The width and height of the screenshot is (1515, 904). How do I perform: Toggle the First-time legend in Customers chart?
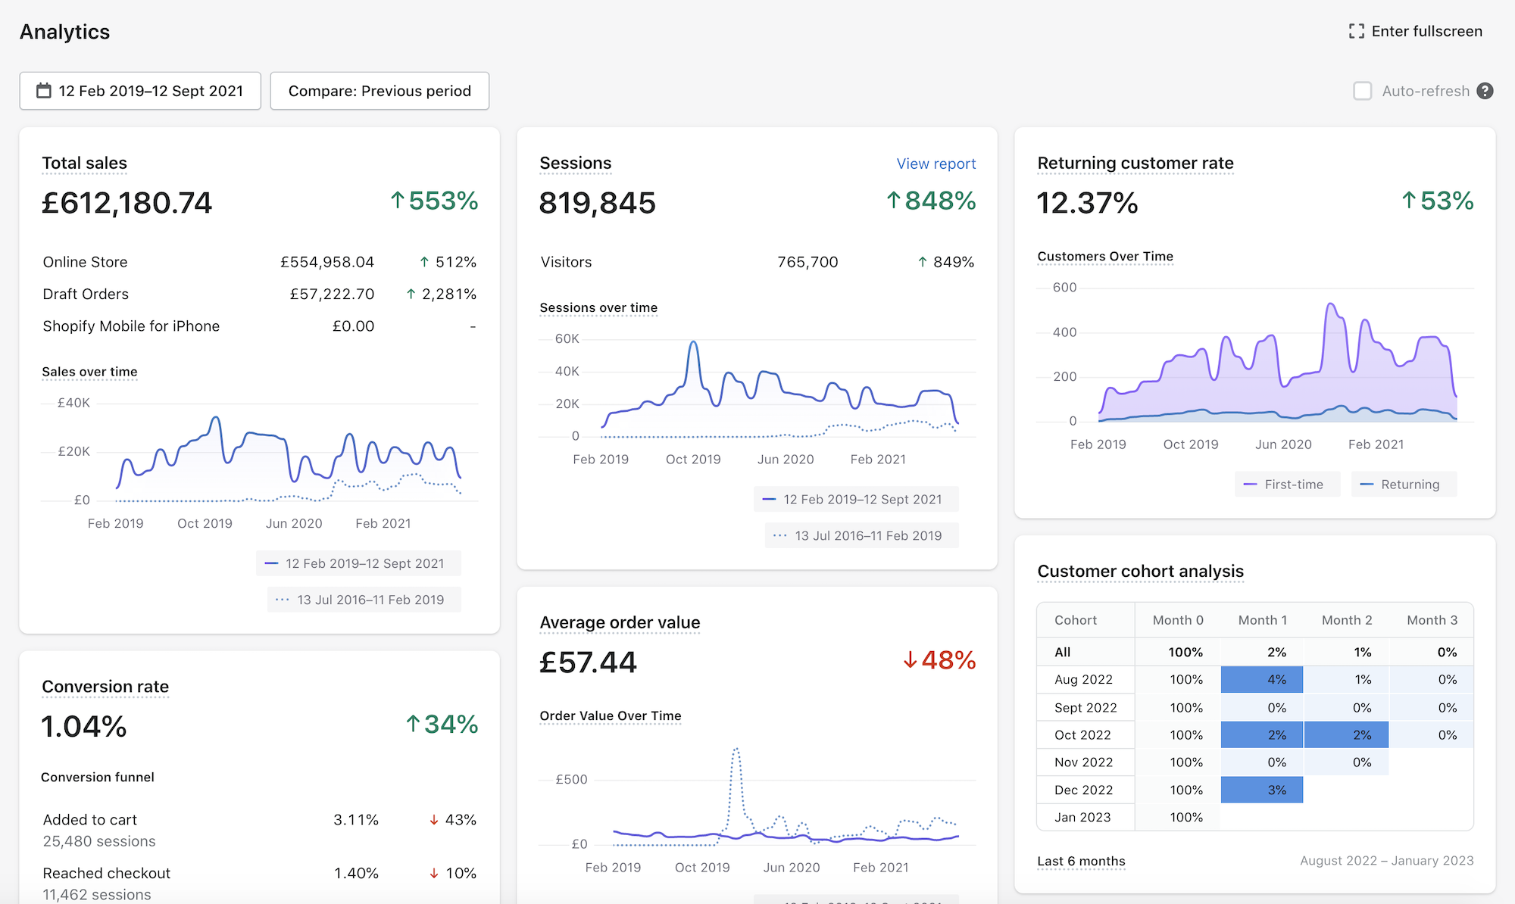click(x=1286, y=485)
